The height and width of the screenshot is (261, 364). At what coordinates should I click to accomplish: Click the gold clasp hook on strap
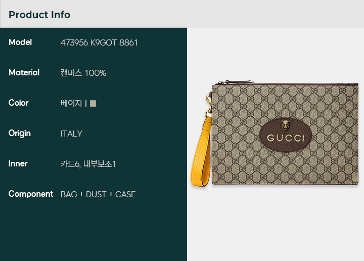[208, 105]
